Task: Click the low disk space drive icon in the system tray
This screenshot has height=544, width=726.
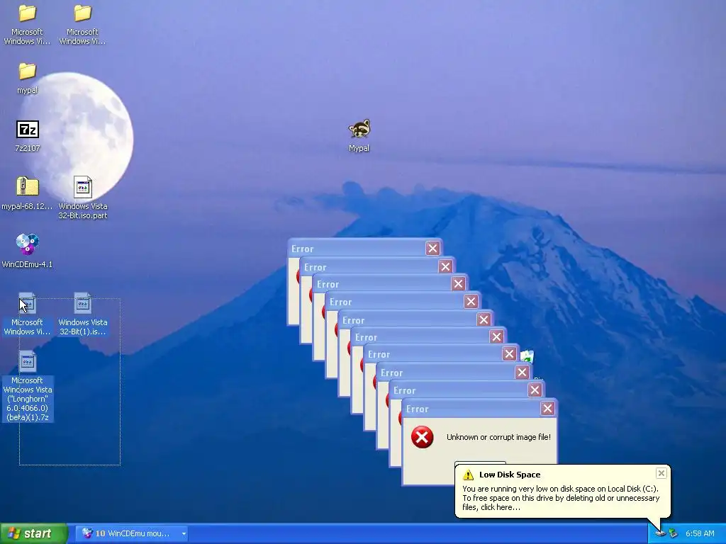Action: pos(660,533)
